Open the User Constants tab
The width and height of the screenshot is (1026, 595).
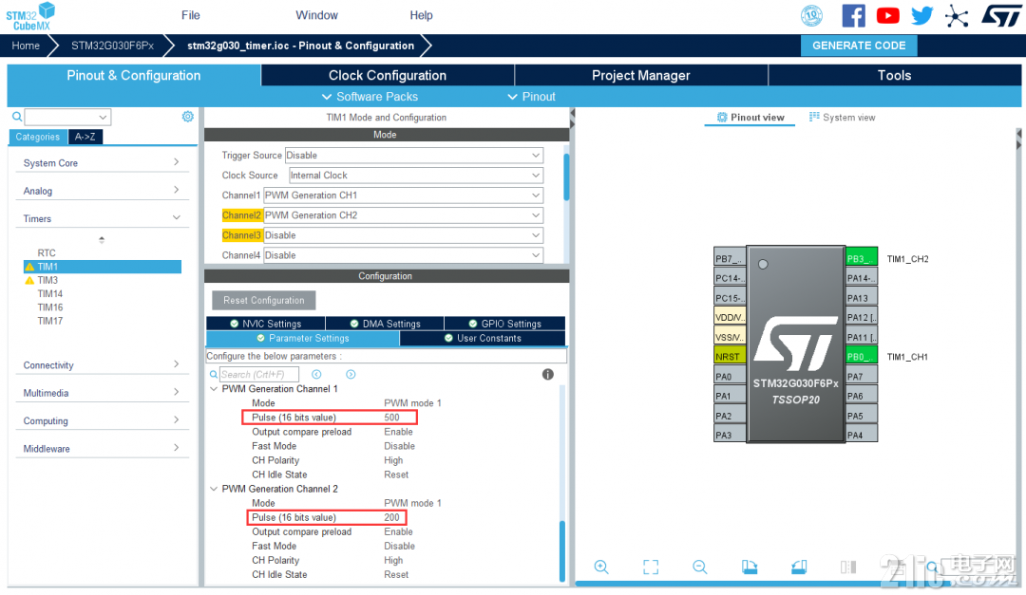click(x=483, y=338)
